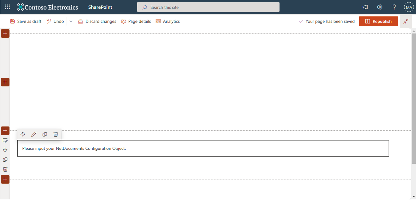Open the megaphone notifications icon
This screenshot has width=416, height=200.
pos(365,7)
